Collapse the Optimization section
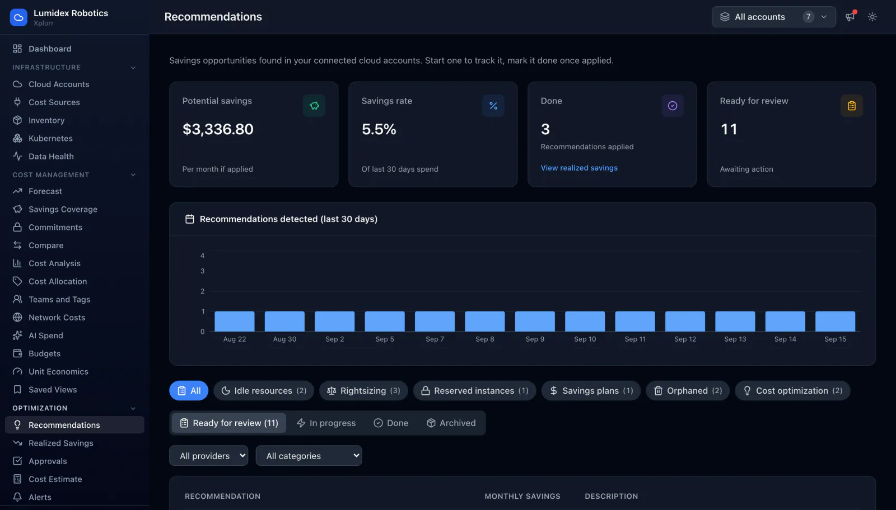 (x=74, y=408)
